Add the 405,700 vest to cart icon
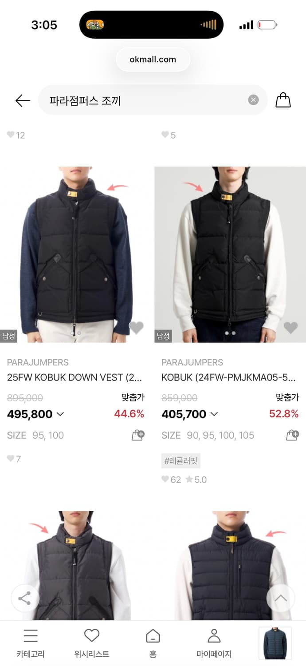 pyautogui.click(x=292, y=435)
